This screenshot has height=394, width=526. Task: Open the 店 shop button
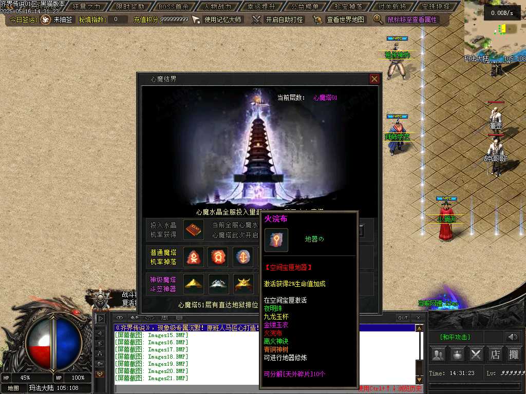[495, 355]
